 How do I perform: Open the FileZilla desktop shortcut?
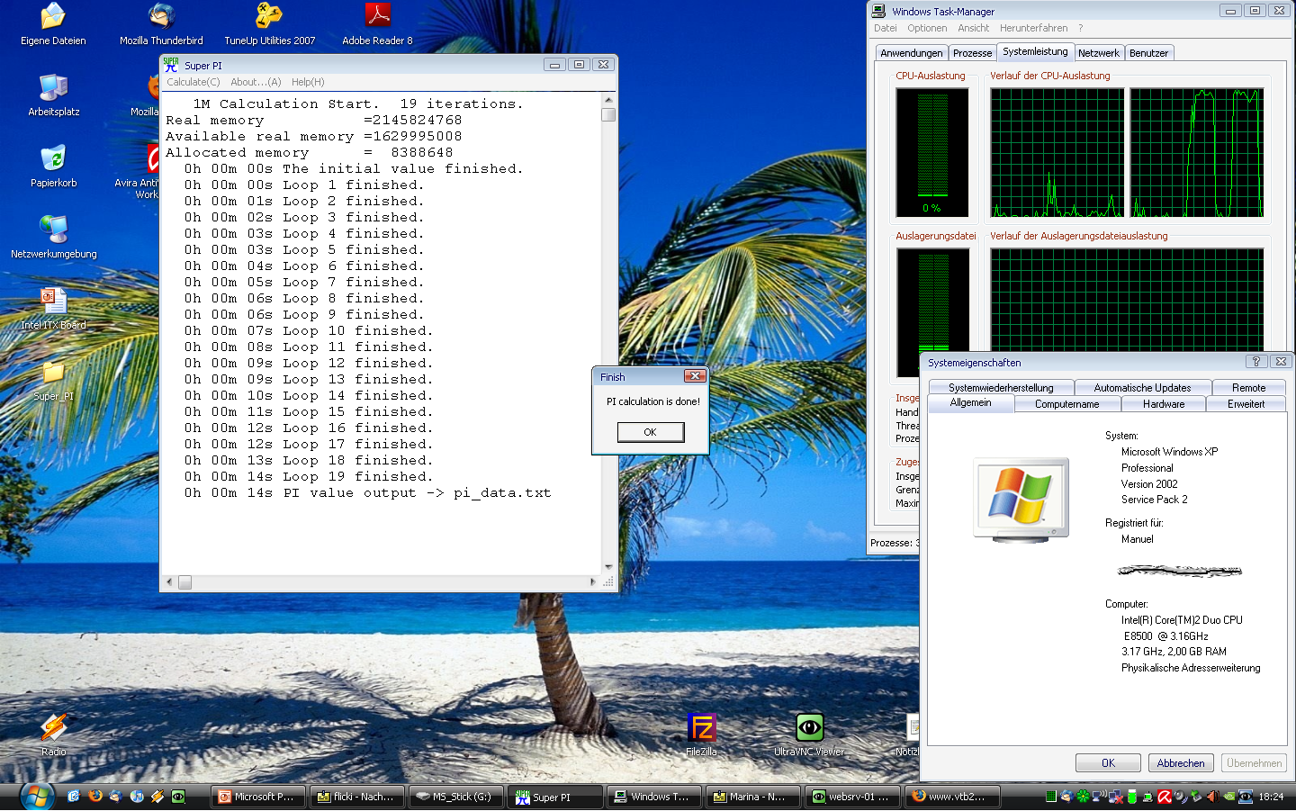coord(701,727)
